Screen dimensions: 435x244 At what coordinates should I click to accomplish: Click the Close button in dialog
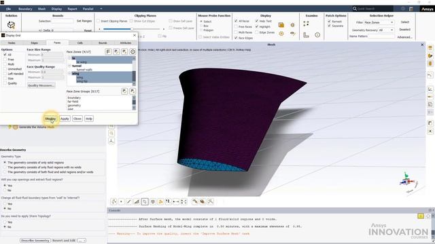(77, 119)
